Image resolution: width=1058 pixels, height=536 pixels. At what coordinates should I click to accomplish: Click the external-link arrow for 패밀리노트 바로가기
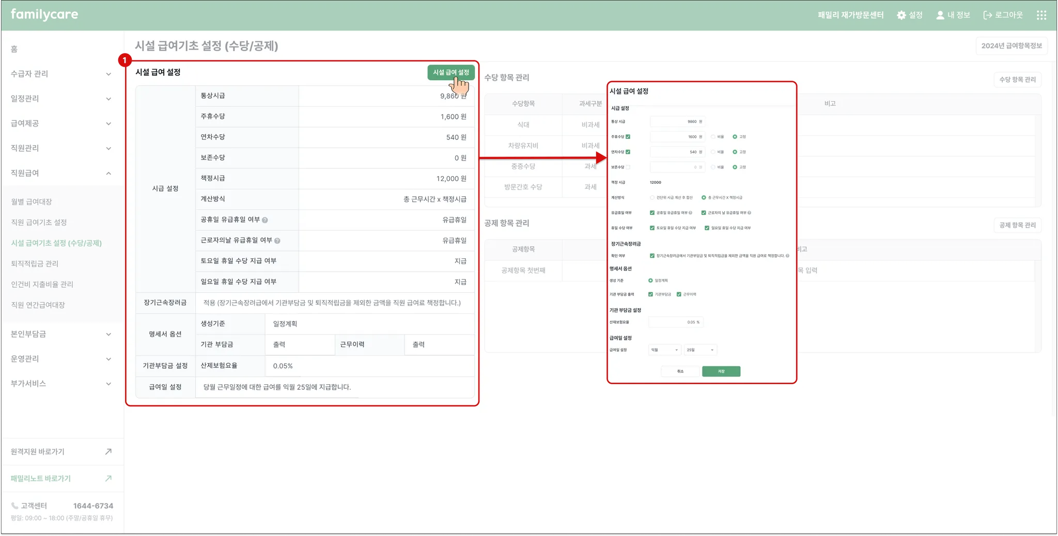[x=108, y=479]
